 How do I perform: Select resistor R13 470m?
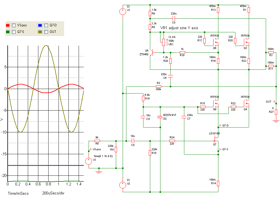[x=218, y=10]
